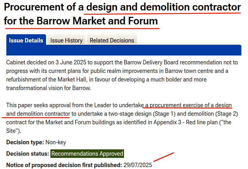Viewport: 248px width, 169px height.
Task: Switch to the Issue History tab
Action: (66, 41)
